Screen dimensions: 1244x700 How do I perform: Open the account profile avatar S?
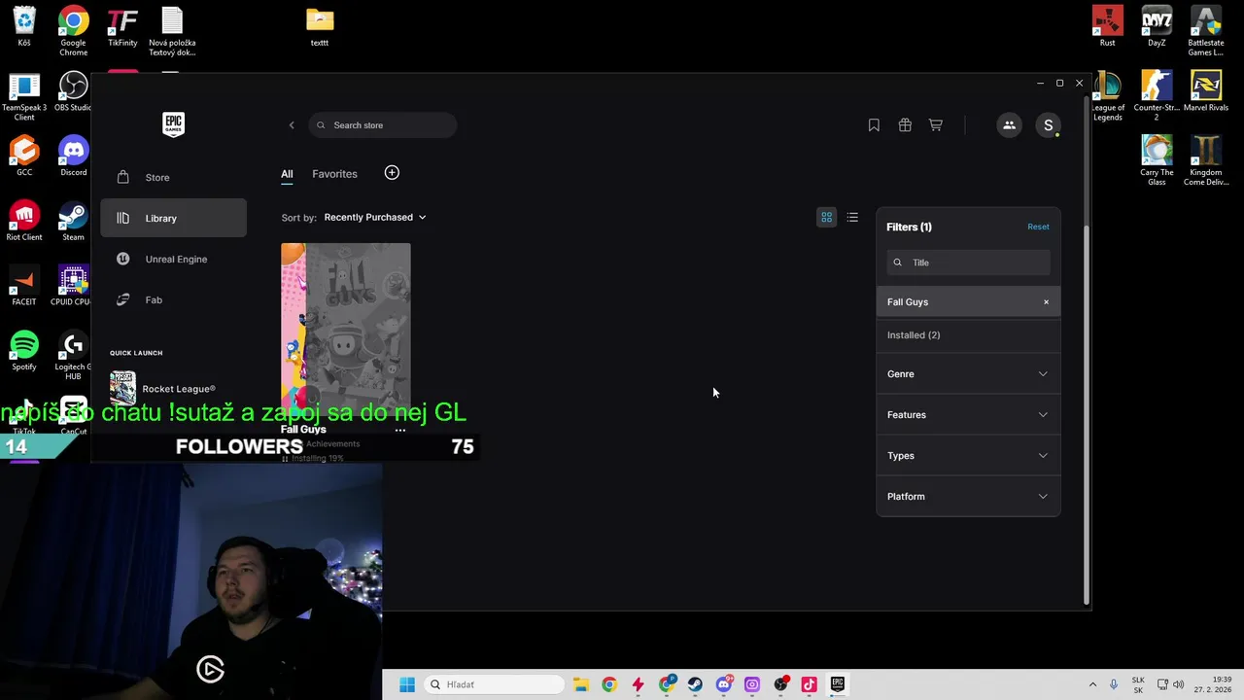click(1048, 125)
